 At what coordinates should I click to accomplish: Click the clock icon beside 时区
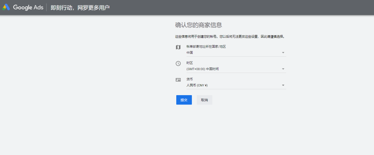point(178,63)
